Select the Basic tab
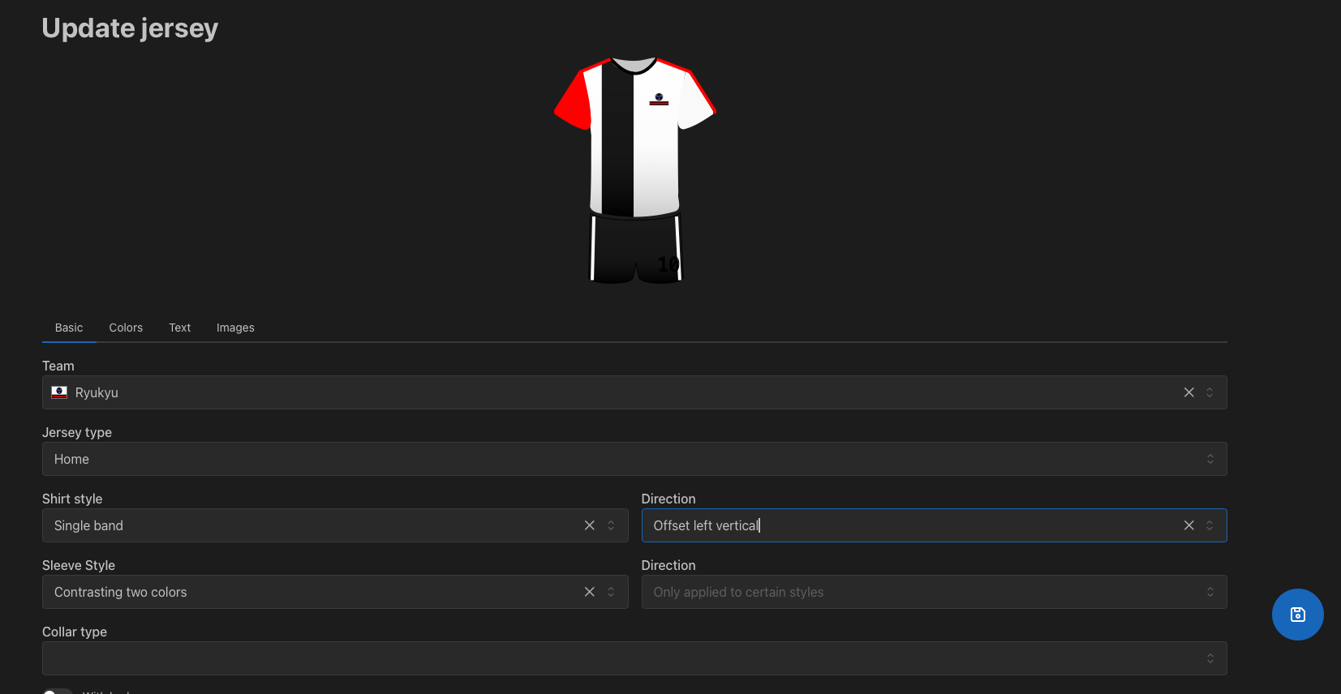Screen dimensions: 1341x694 (69, 328)
